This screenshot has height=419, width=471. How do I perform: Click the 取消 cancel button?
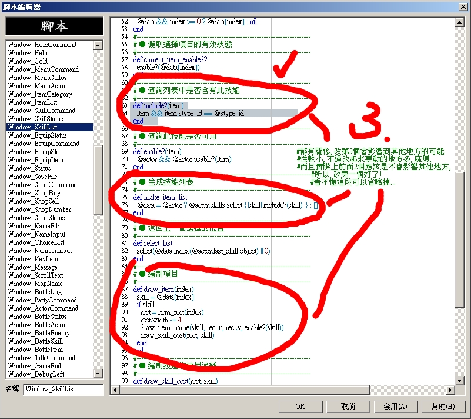pyautogui.click(x=348, y=407)
